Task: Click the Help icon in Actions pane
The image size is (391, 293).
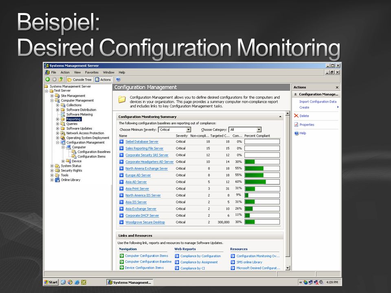Action: 297,133
